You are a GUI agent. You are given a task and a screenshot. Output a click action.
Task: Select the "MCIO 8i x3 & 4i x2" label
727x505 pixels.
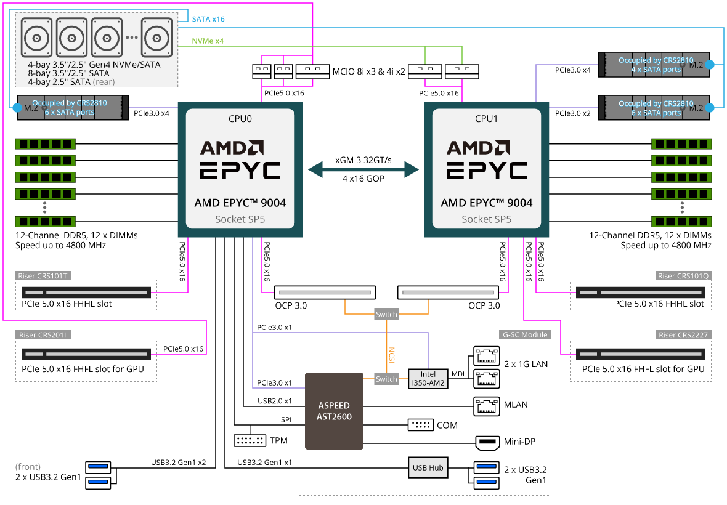(368, 72)
